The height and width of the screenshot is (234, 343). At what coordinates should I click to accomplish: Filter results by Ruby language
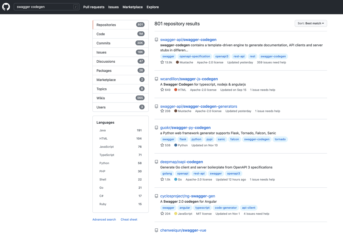click(121, 204)
